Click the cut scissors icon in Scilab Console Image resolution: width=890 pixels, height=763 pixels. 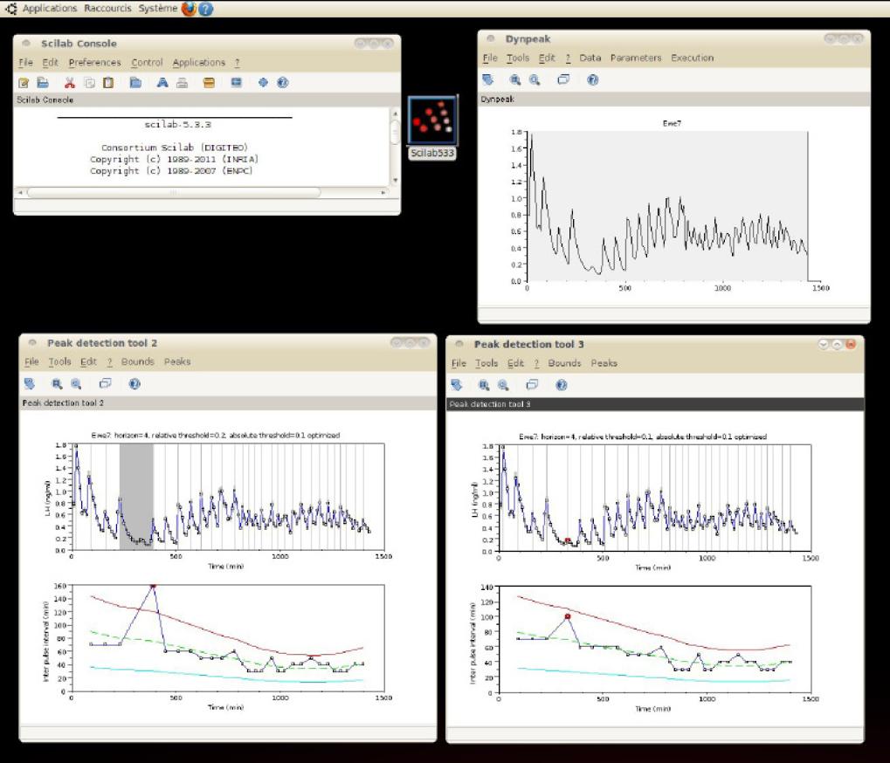(69, 83)
